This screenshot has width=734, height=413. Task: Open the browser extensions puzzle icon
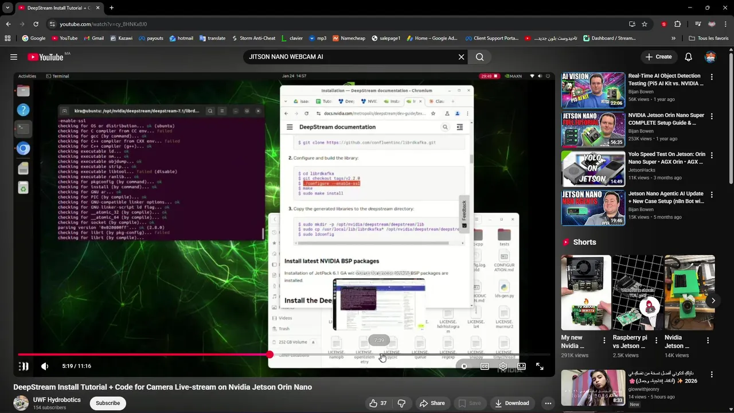coord(677,24)
